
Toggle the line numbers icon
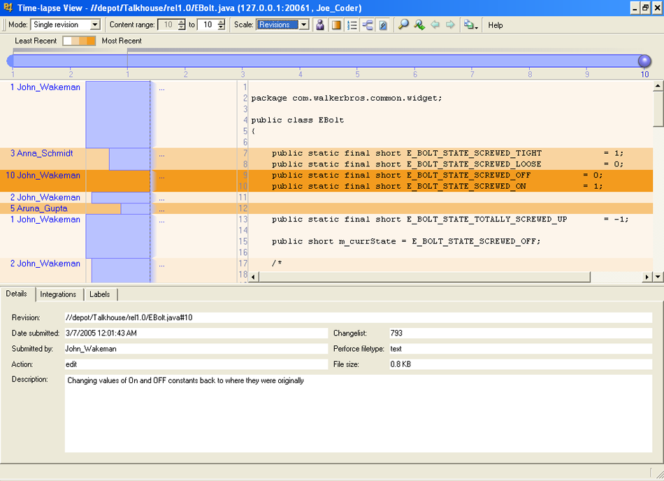(x=352, y=25)
